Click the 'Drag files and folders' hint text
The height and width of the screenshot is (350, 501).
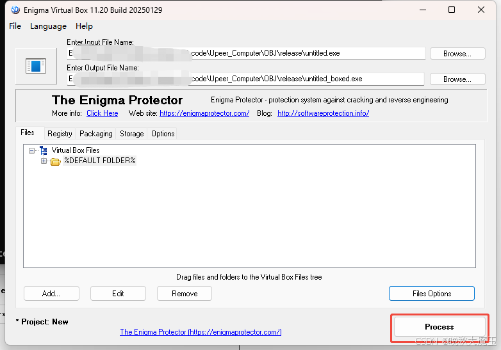coord(249,277)
